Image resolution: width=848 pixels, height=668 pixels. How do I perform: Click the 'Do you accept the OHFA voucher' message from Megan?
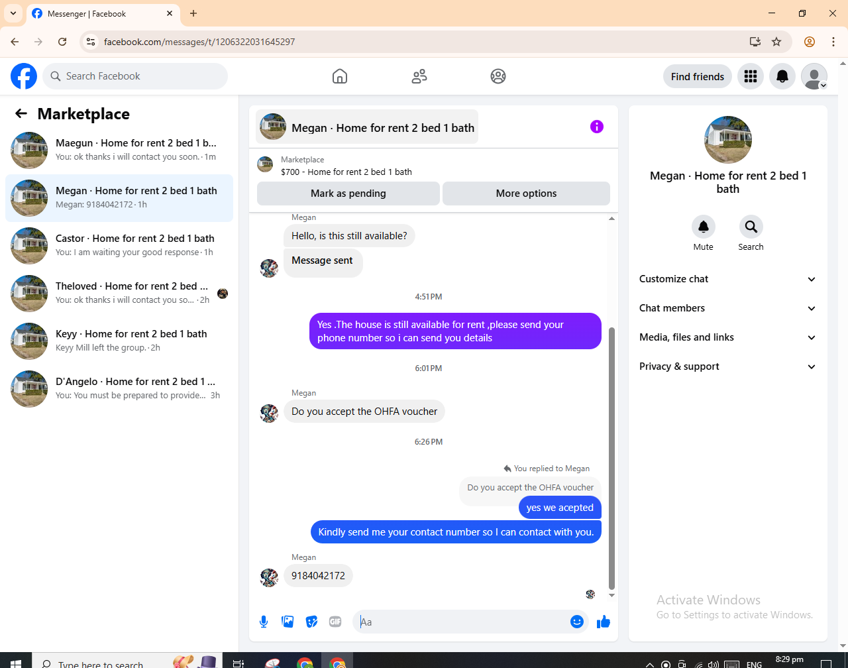(x=364, y=412)
